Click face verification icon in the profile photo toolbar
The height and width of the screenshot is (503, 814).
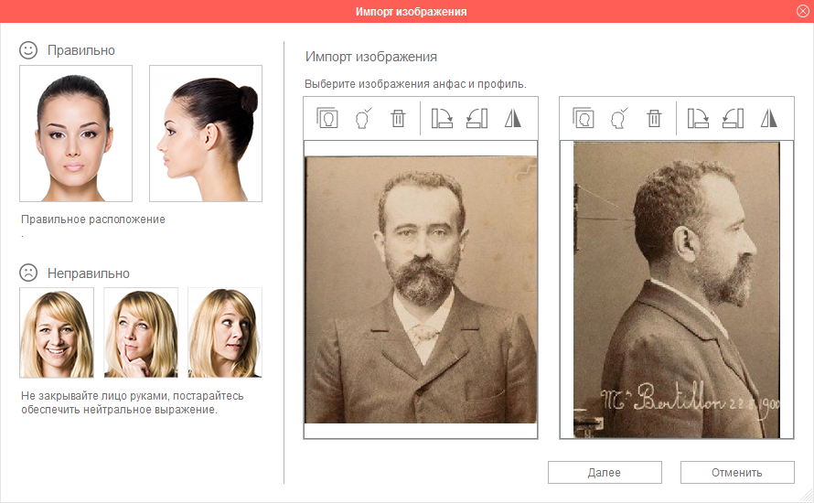618,118
